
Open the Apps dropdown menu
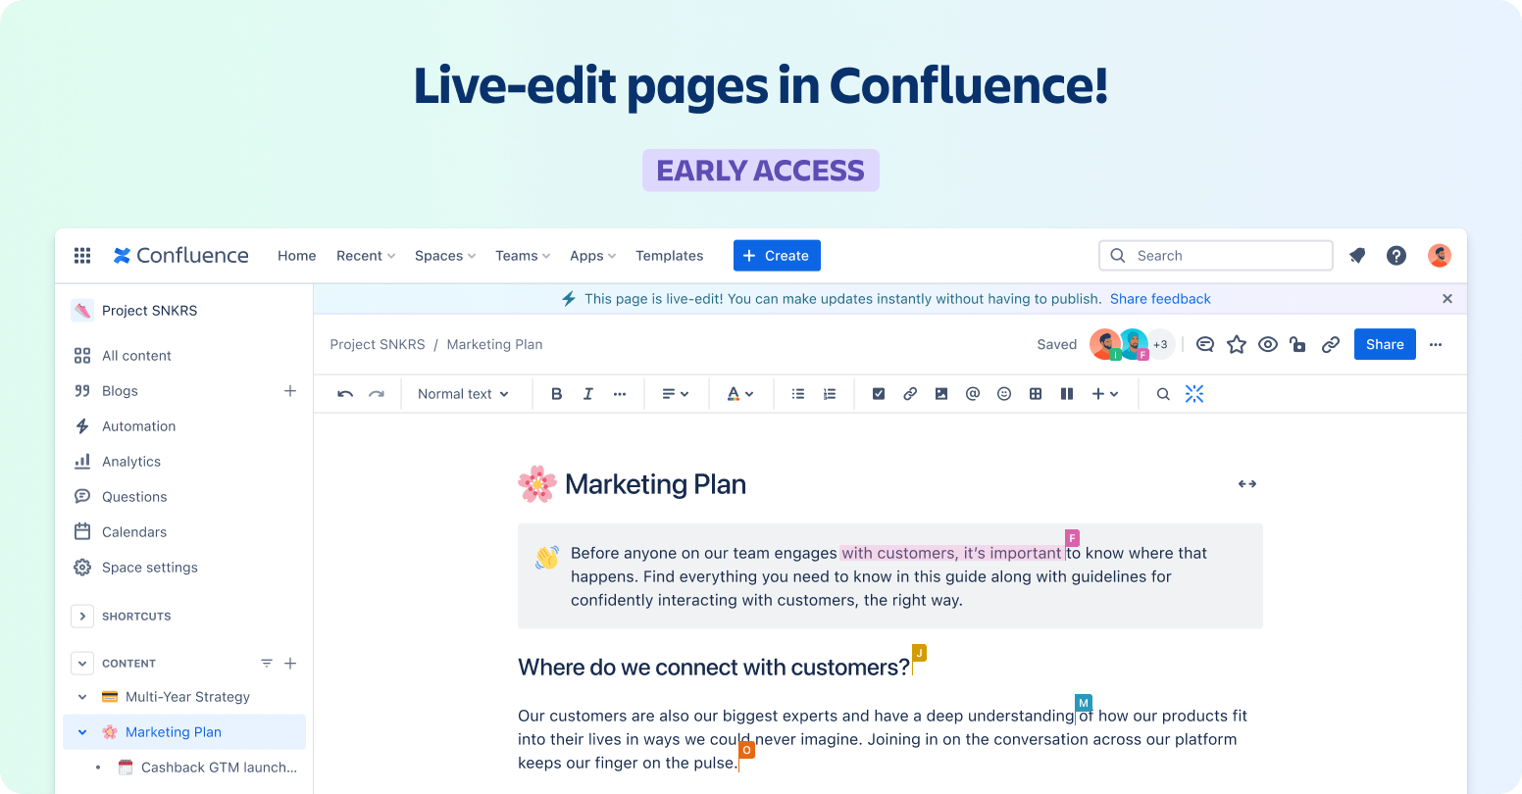click(x=593, y=256)
